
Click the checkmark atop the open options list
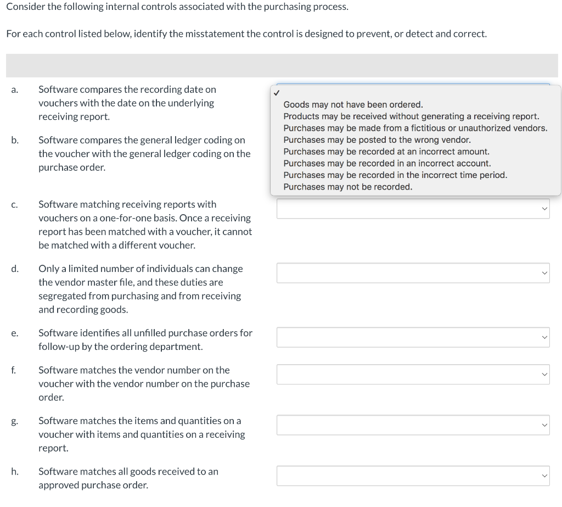pyautogui.click(x=277, y=92)
